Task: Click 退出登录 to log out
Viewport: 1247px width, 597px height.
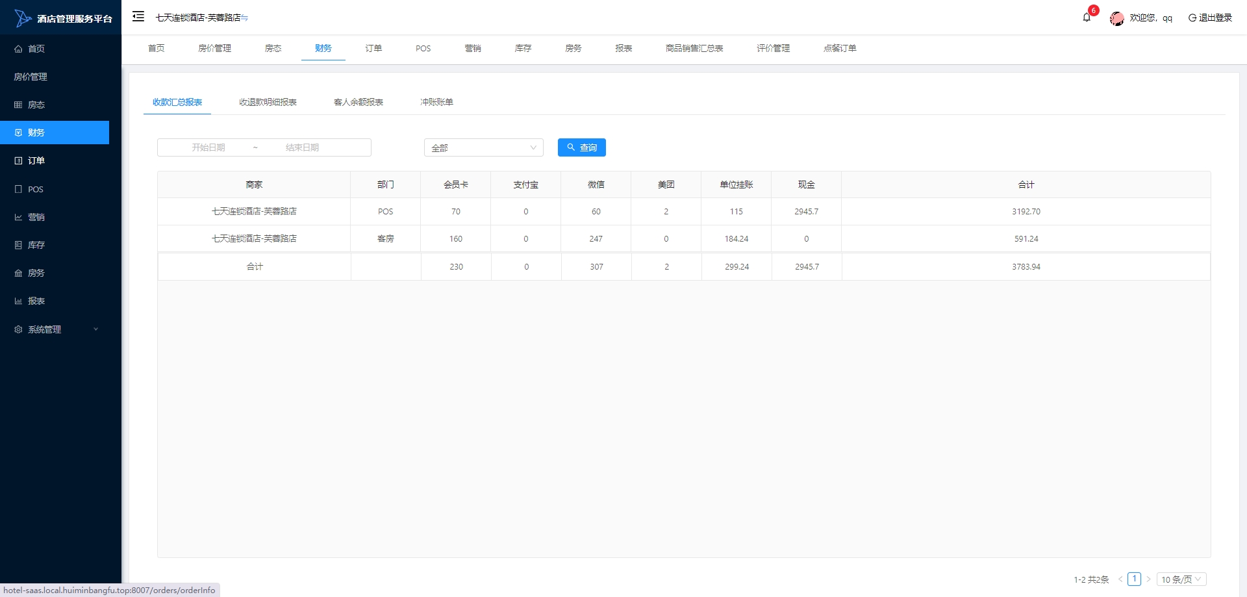Action: (x=1210, y=18)
